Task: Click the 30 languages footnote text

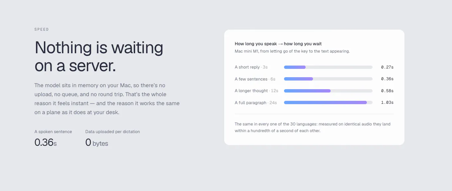Action: 313,127
